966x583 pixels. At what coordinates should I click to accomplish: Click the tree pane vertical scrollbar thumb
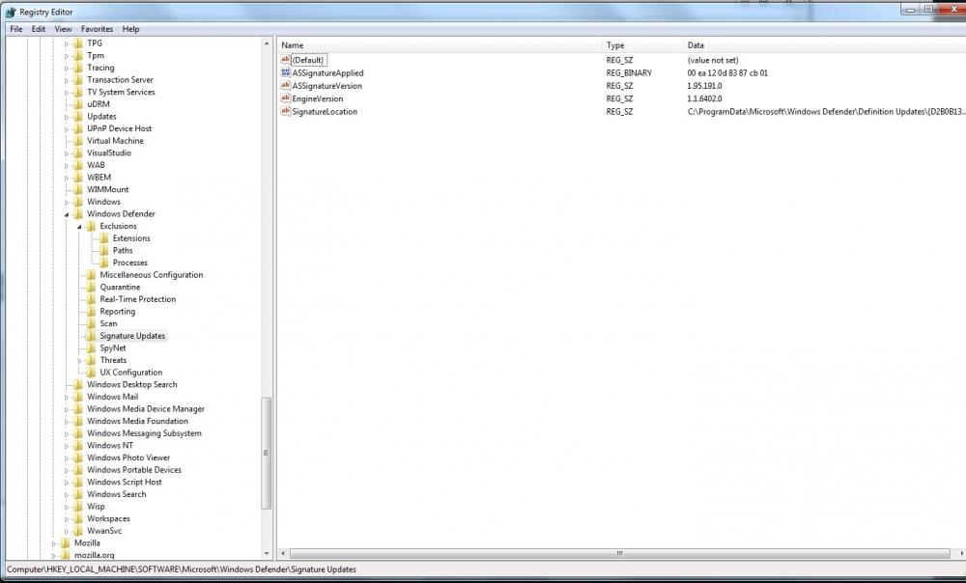pyautogui.click(x=267, y=453)
